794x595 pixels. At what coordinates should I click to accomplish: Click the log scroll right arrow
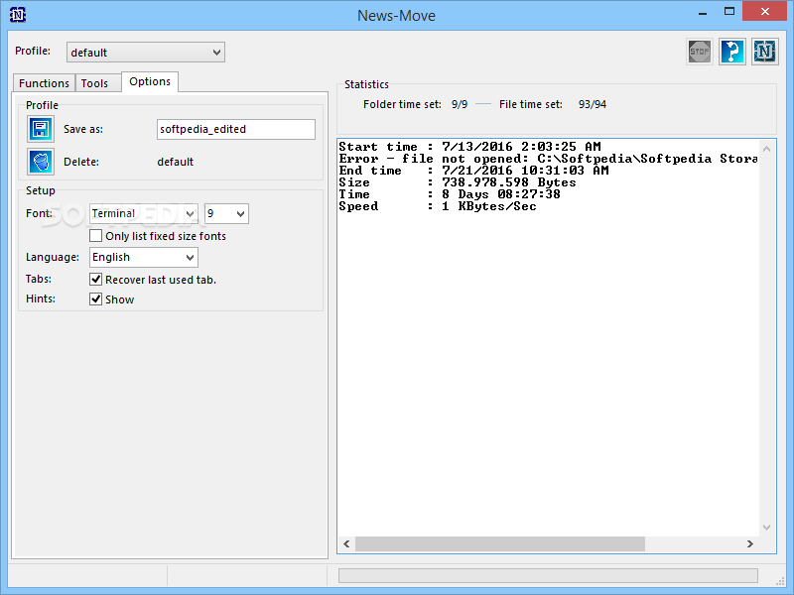pyautogui.click(x=750, y=543)
